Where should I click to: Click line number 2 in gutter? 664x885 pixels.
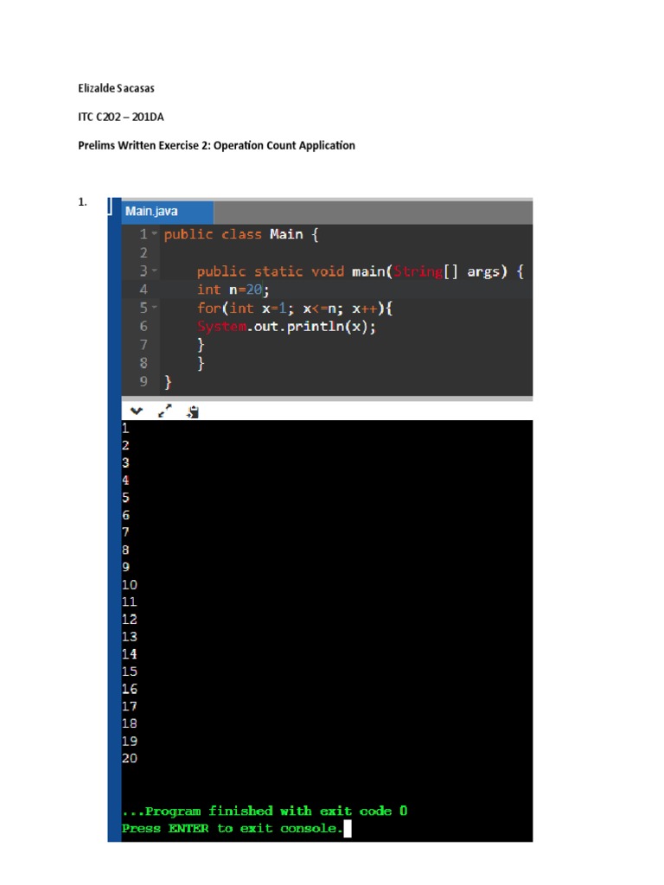tap(144, 252)
